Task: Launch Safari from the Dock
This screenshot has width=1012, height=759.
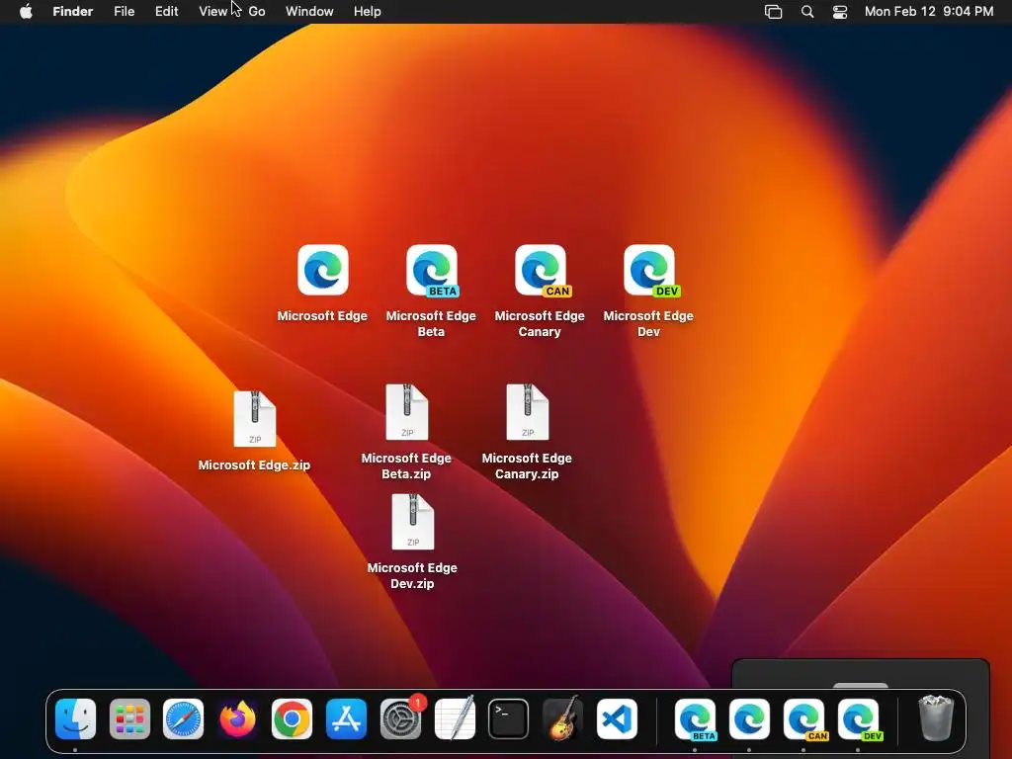Action: pyautogui.click(x=183, y=719)
